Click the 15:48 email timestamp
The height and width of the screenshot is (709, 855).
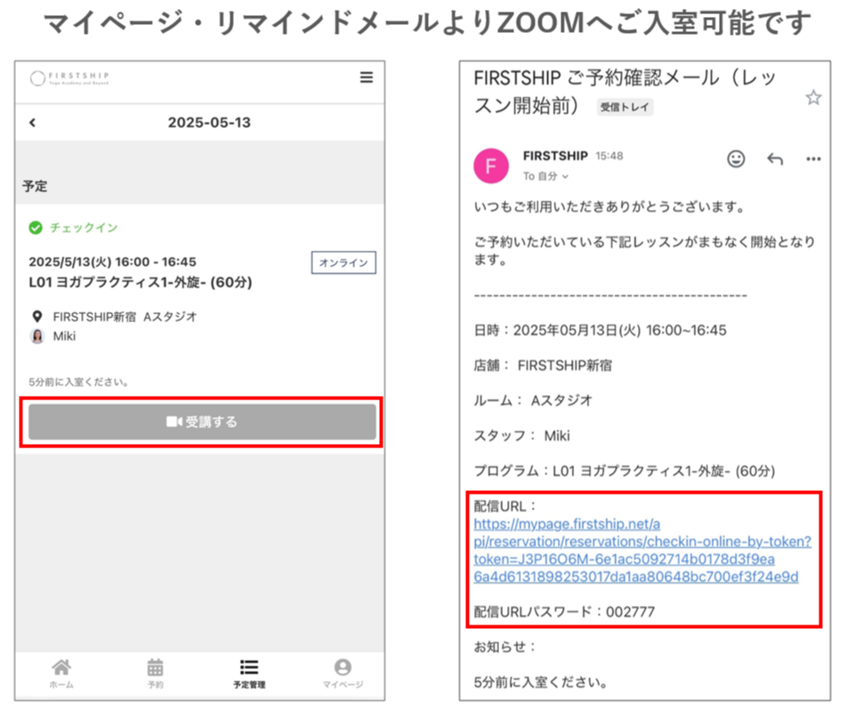point(609,156)
